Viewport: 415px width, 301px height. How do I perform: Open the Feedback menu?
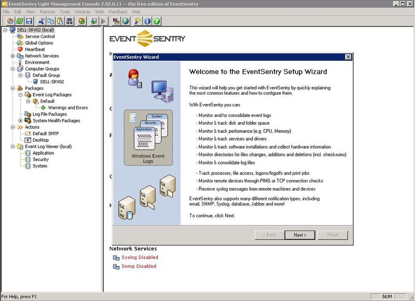point(118,11)
